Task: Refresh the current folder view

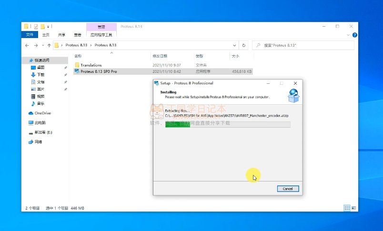Action: [x=243, y=45]
